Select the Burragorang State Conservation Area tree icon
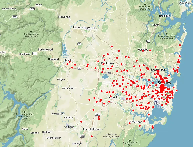The width and height of the screenshot is (193, 147). (x=24, y=112)
